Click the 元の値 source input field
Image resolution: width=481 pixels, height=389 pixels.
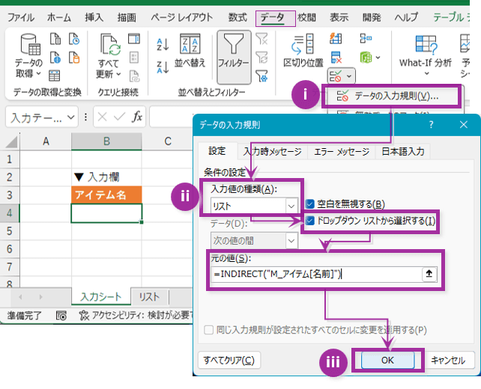(317, 274)
